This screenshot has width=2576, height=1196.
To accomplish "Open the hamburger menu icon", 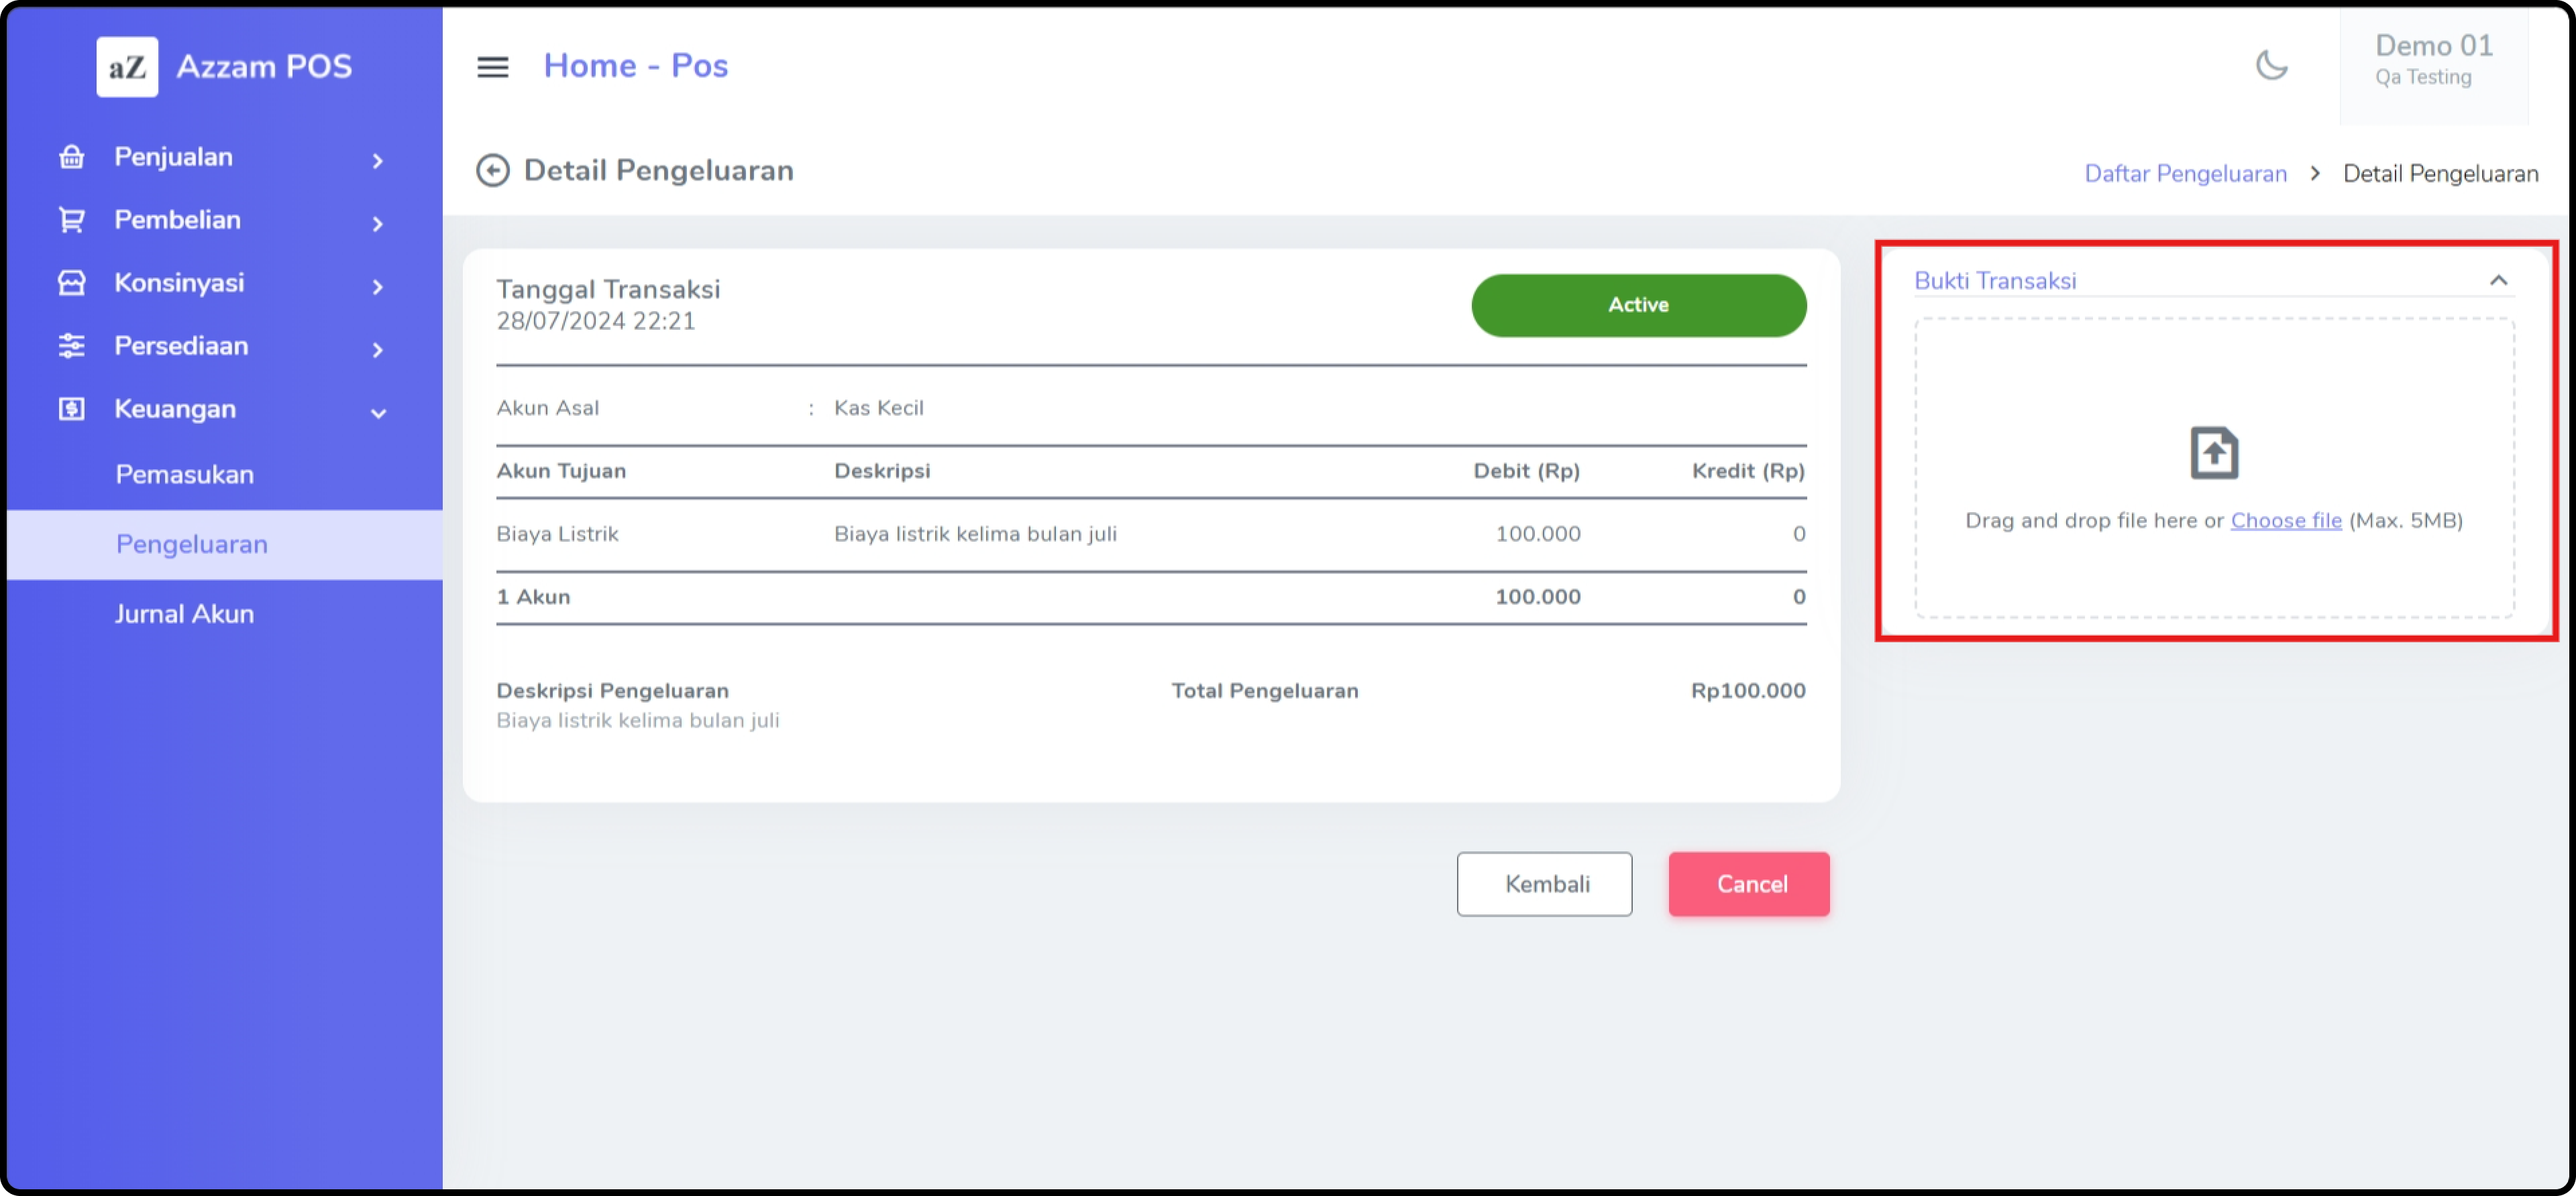I will (492, 67).
